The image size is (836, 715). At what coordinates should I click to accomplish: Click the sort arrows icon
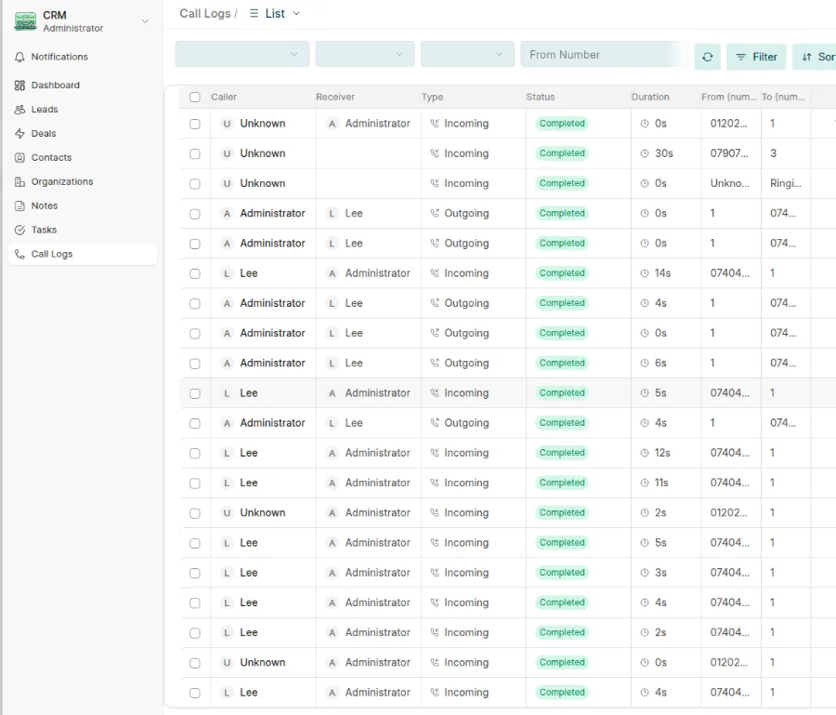coord(806,57)
